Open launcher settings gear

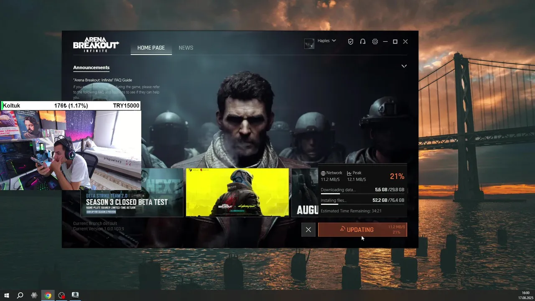click(x=375, y=41)
